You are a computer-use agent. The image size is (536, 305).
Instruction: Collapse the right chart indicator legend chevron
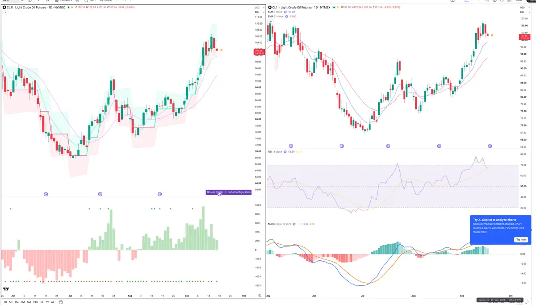pyautogui.click(x=270, y=21)
